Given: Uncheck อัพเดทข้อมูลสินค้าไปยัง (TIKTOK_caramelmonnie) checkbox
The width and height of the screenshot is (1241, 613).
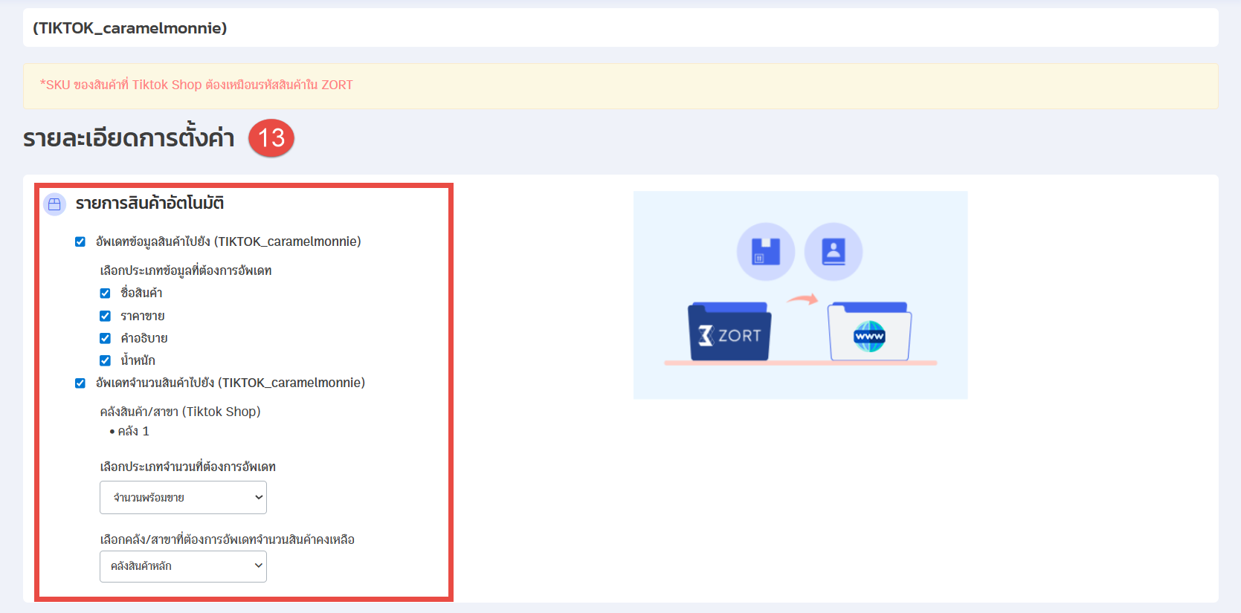Looking at the screenshot, I should pyautogui.click(x=80, y=241).
